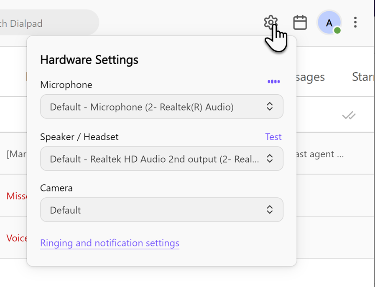Screen dimensions: 375x287
Task: Switch to the Starred tab
Action: point(363,77)
